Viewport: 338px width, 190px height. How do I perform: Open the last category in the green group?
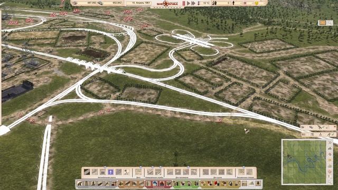(x=196, y=184)
